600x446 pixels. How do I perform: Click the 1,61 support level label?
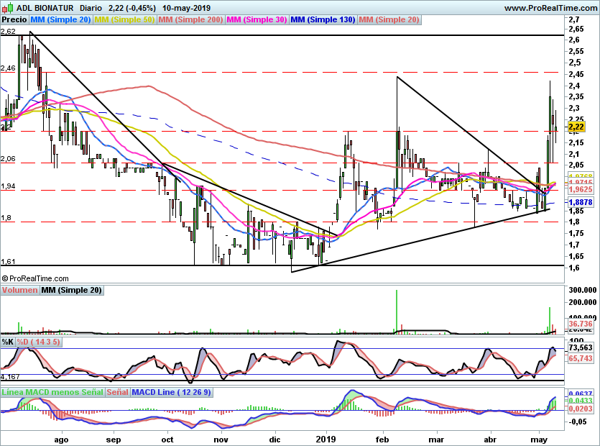pos(8,262)
